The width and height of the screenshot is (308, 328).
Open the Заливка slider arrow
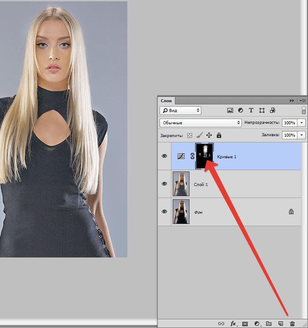pos(301,135)
